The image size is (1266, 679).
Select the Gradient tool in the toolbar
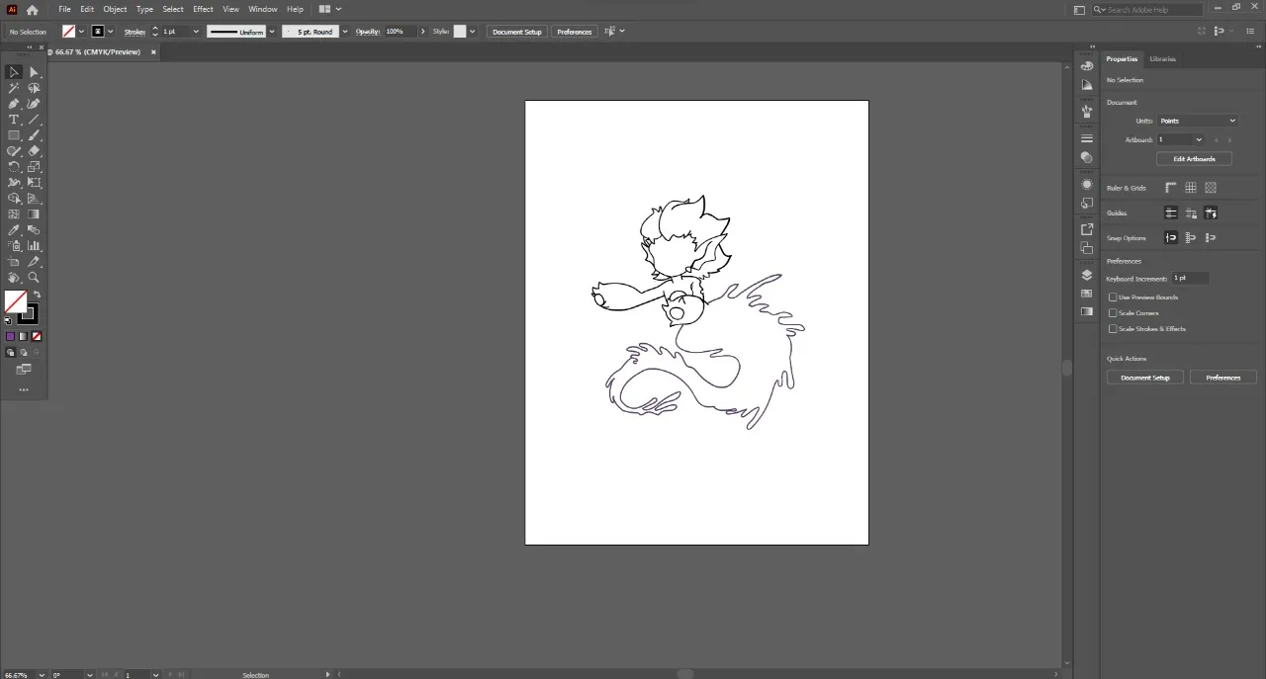(x=34, y=214)
